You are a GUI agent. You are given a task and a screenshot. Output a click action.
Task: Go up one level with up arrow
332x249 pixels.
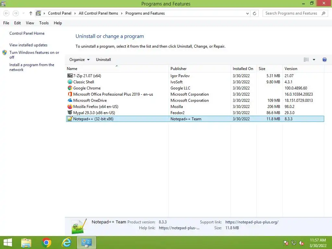point(31,13)
